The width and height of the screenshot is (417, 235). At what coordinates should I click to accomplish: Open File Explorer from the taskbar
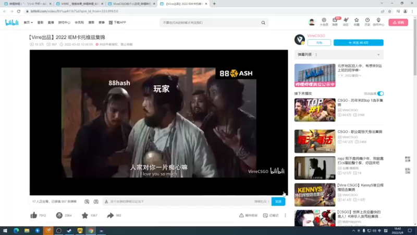27,231
